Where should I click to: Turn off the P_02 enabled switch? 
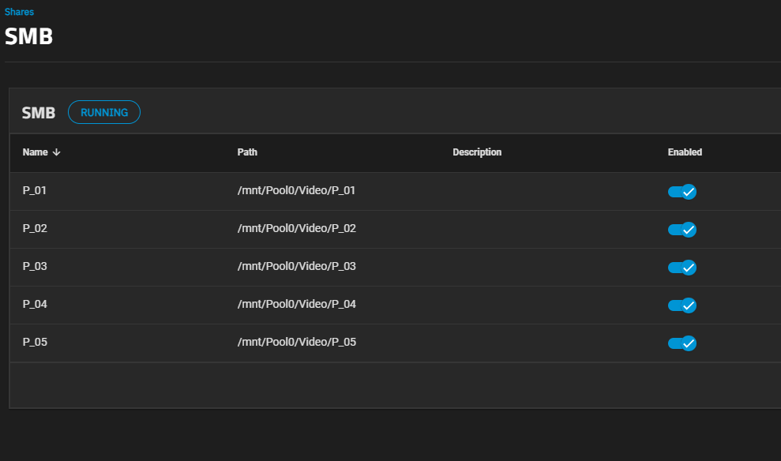click(x=681, y=230)
